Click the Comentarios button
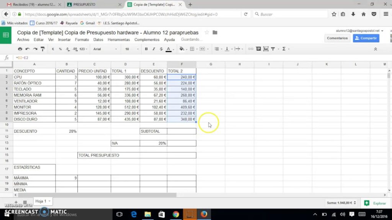This screenshot has width=392, height=220. point(337,38)
